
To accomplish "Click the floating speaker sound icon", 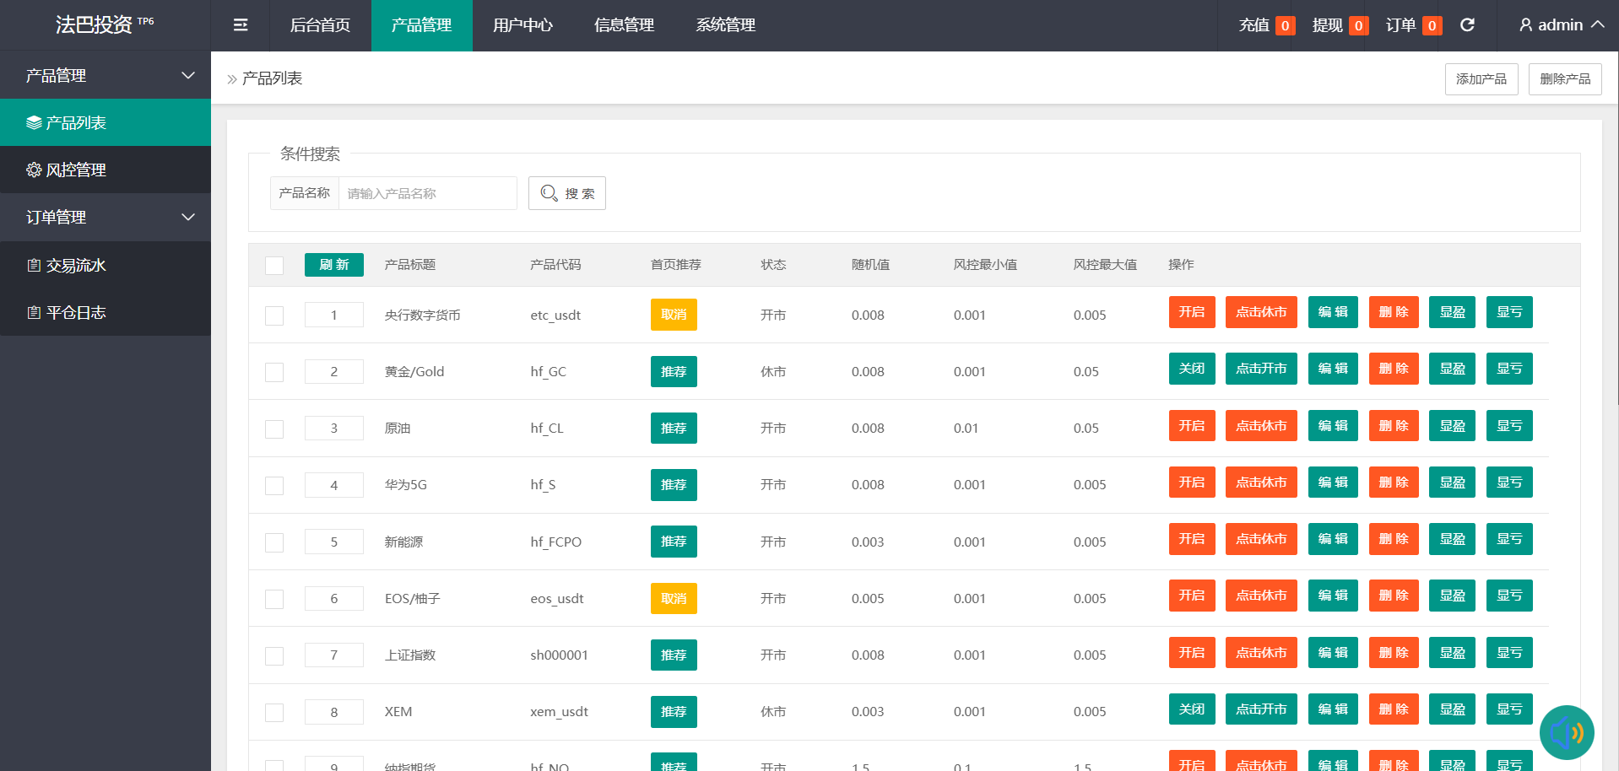I will (1566, 732).
